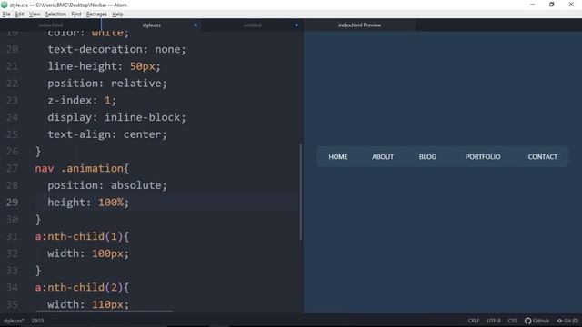Click the HOME link in the preview navbar
This screenshot has height=327, width=582.
[338, 157]
